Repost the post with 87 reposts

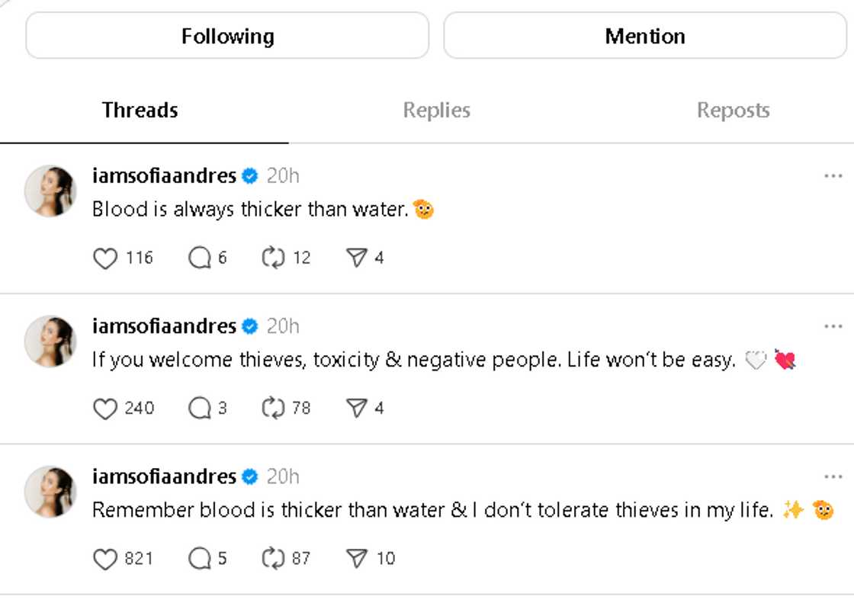point(273,559)
